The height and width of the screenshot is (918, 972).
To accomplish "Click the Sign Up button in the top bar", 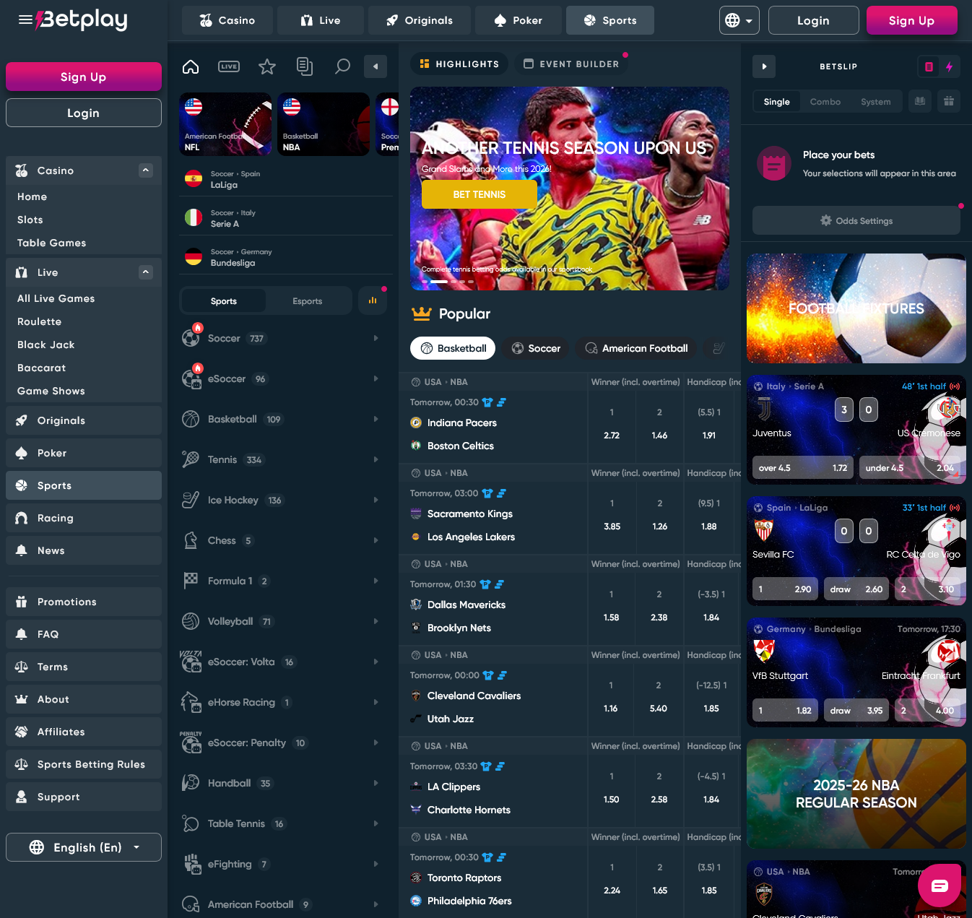I will [912, 20].
